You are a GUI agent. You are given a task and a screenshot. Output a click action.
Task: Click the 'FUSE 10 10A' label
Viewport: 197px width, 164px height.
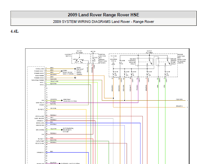(116, 74)
